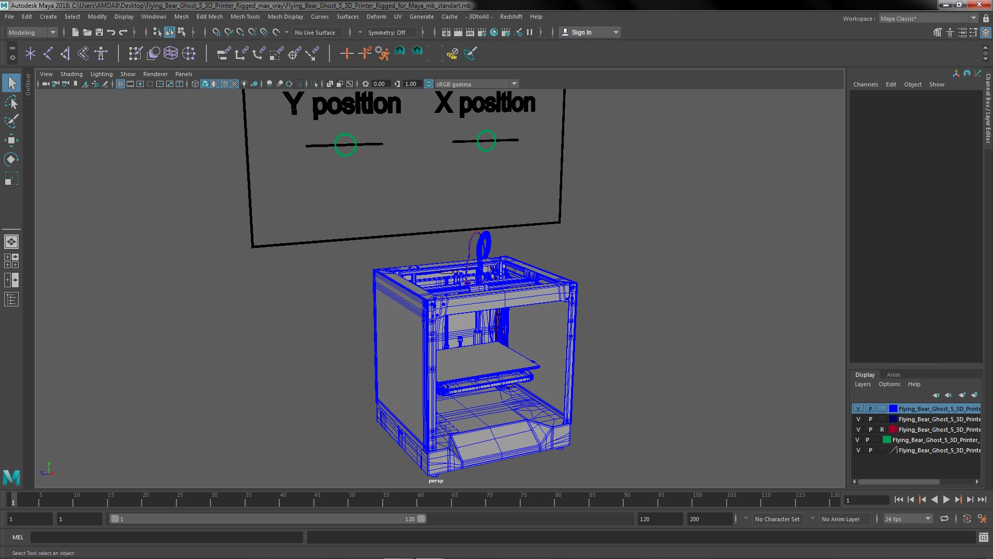993x559 pixels.
Task: Open the Outliner layout icon
Action: pyautogui.click(x=11, y=299)
